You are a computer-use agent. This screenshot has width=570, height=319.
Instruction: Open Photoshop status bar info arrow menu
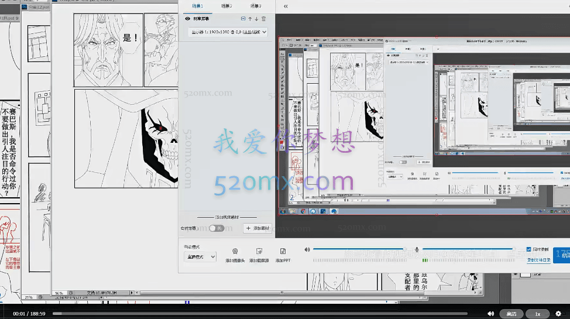132,293
